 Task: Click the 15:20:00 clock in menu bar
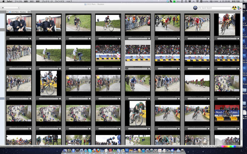tap(227, 1)
